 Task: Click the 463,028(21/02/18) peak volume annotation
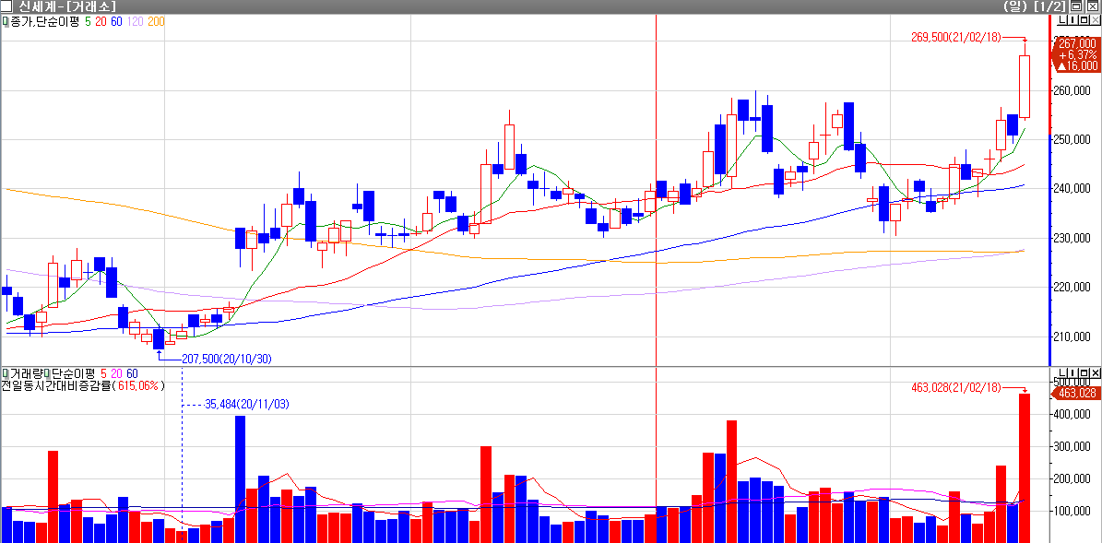click(955, 387)
